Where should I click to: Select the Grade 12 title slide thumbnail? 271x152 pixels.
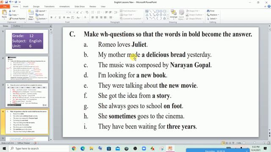(27, 41)
